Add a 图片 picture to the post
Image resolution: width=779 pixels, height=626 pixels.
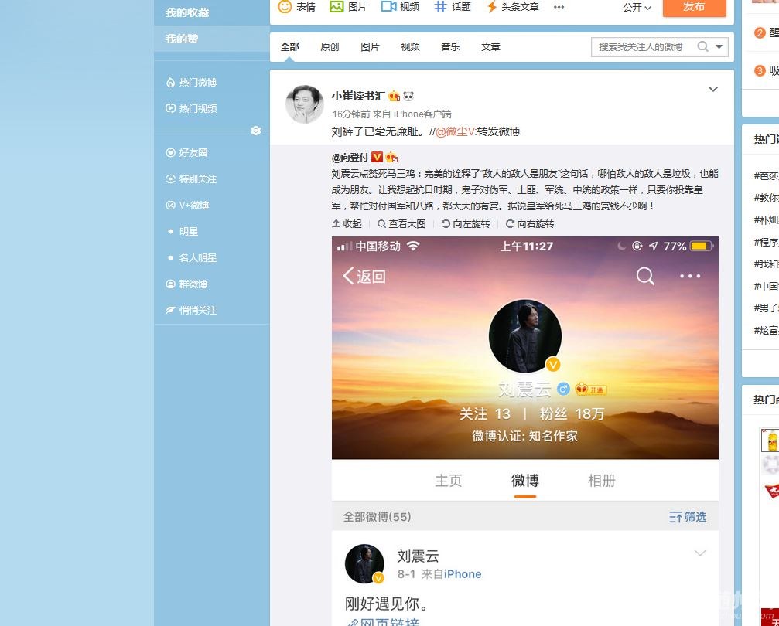[x=348, y=7]
